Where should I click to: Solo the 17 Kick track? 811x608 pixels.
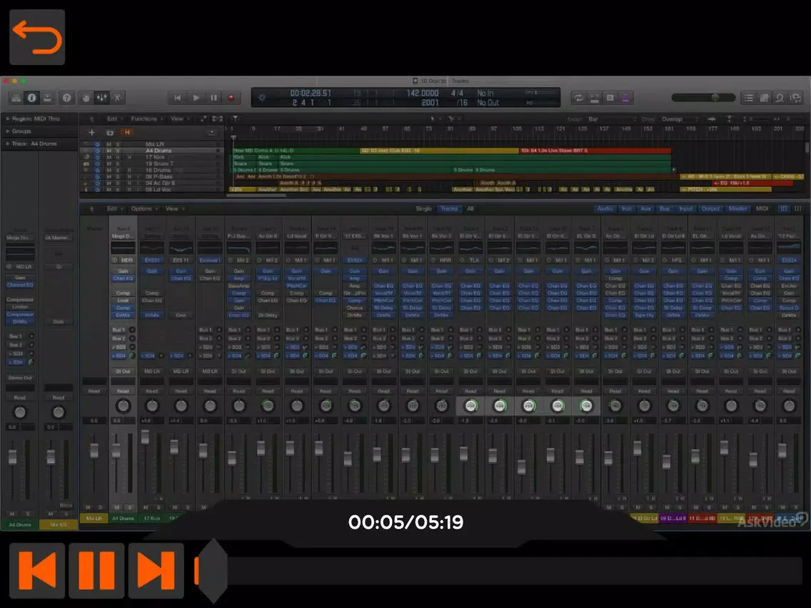118,157
